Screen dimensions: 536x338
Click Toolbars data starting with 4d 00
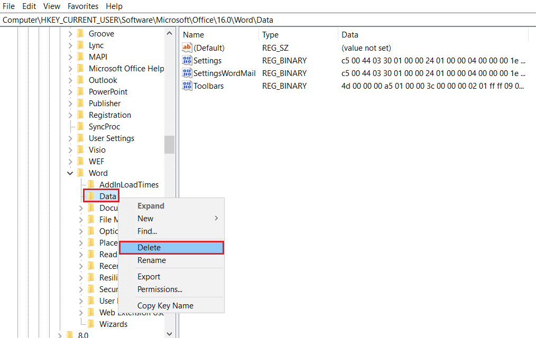(432, 86)
